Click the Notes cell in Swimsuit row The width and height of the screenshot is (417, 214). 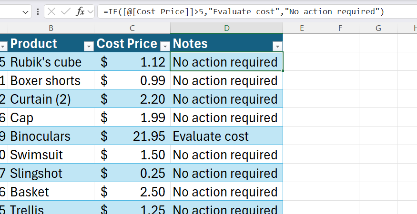pyautogui.click(x=226, y=155)
